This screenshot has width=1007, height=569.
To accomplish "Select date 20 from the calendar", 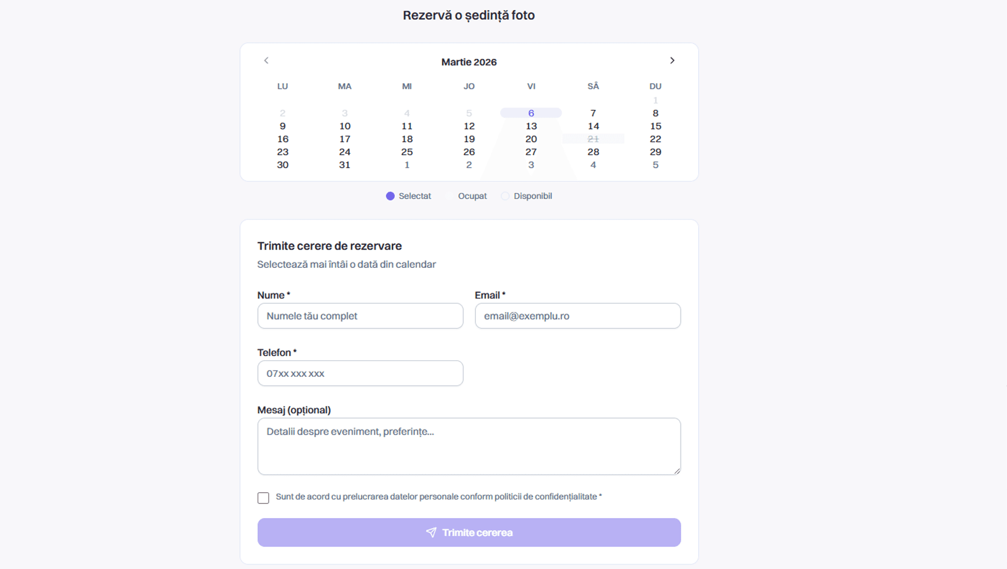I will click(x=531, y=138).
